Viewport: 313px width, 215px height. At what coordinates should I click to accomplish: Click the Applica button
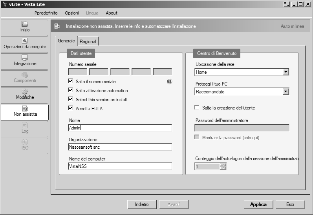(x=258, y=204)
